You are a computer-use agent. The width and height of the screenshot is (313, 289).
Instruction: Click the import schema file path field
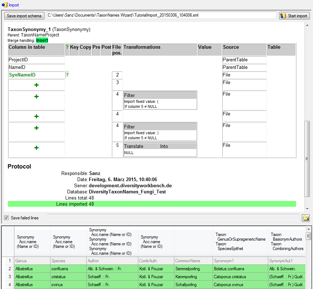tap(161, 16)
